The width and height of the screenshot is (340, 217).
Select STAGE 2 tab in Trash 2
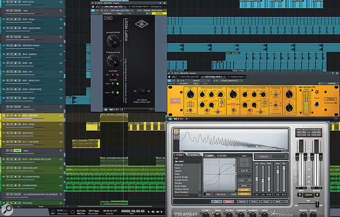pos(194,155)
